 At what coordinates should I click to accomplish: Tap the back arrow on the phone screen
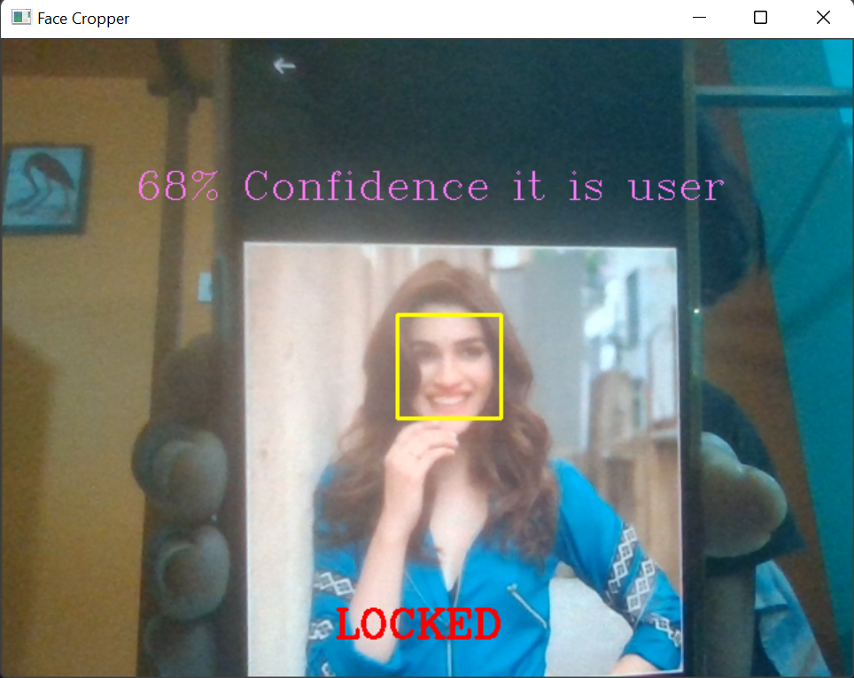tap(284, 66)
